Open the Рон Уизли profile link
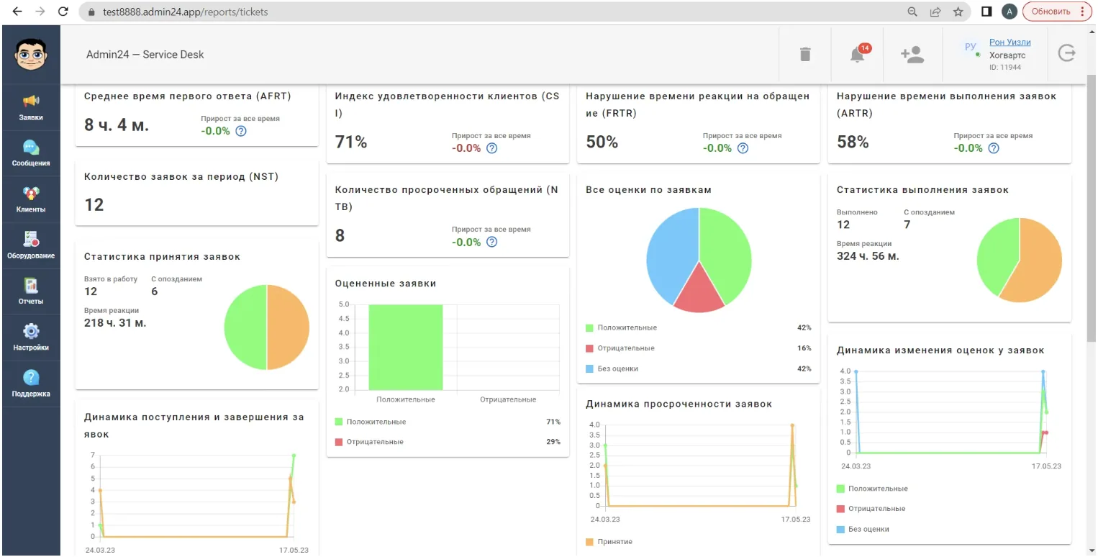 click(x=1009, y=42)
